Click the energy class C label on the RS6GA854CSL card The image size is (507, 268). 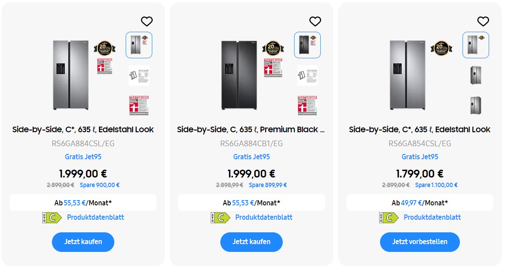click(388, 217)
